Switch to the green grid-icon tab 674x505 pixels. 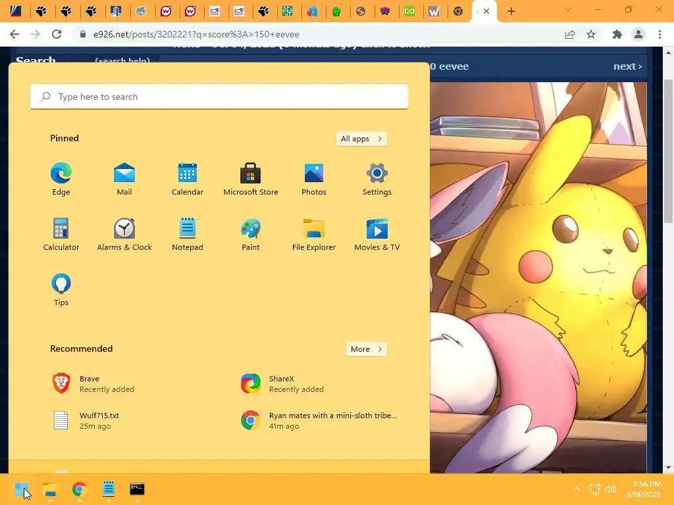point(287,11)
